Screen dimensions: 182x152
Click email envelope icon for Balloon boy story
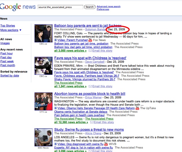click(x=90, y=51)
